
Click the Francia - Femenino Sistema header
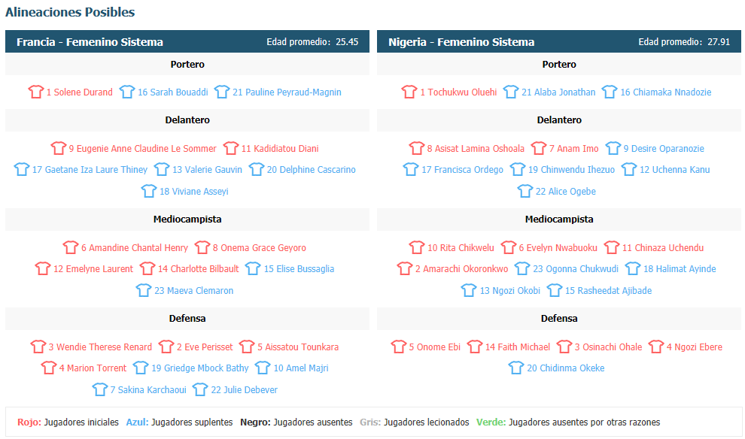pos(90,42)
